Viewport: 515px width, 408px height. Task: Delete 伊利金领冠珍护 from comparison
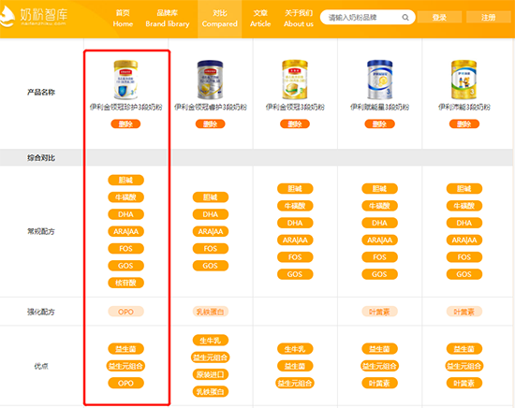(125, 124)
